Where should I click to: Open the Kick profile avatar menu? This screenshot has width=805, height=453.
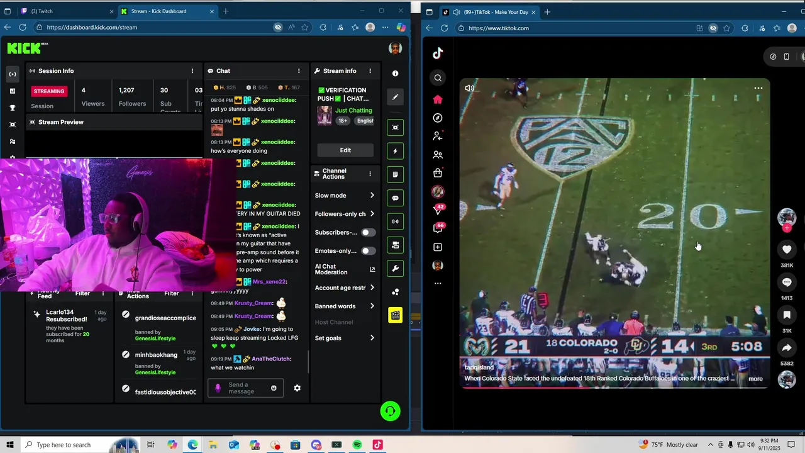396,48
